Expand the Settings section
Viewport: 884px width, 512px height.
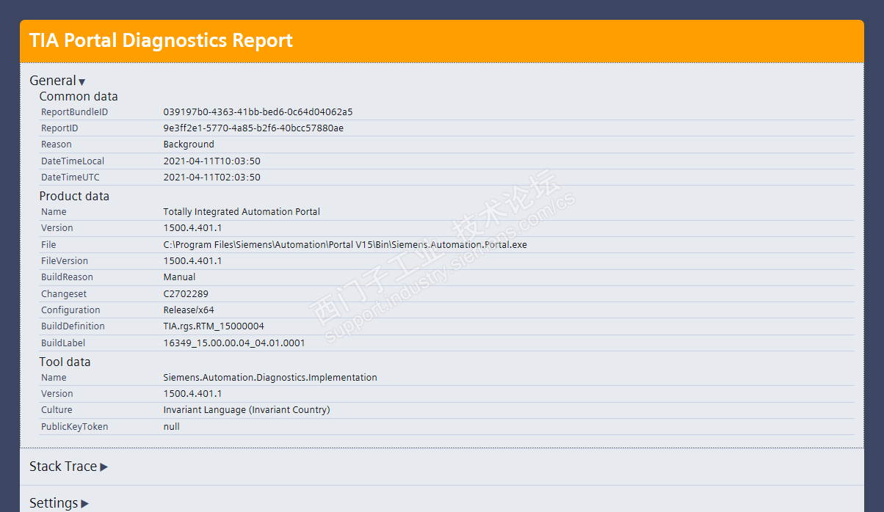click(59, 503)
